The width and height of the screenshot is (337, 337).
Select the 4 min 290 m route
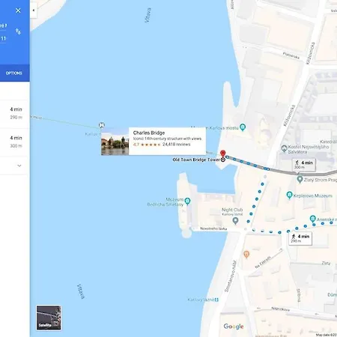click(15, 114)
